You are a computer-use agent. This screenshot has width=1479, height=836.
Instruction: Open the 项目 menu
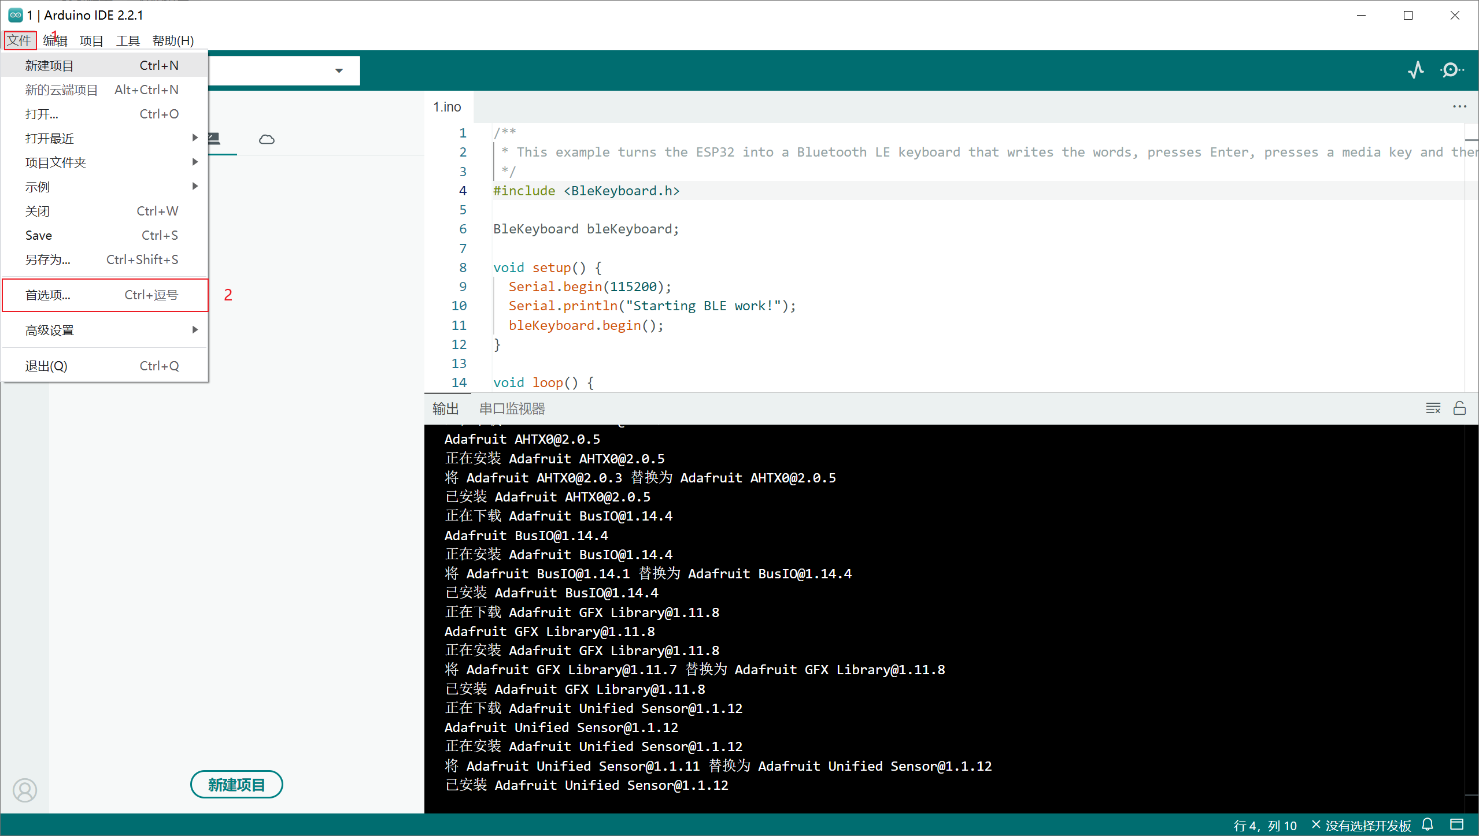[x=91, y=40]
